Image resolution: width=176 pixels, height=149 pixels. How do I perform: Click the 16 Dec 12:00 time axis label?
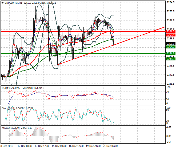pyautogui.click(x=76, y=146)
